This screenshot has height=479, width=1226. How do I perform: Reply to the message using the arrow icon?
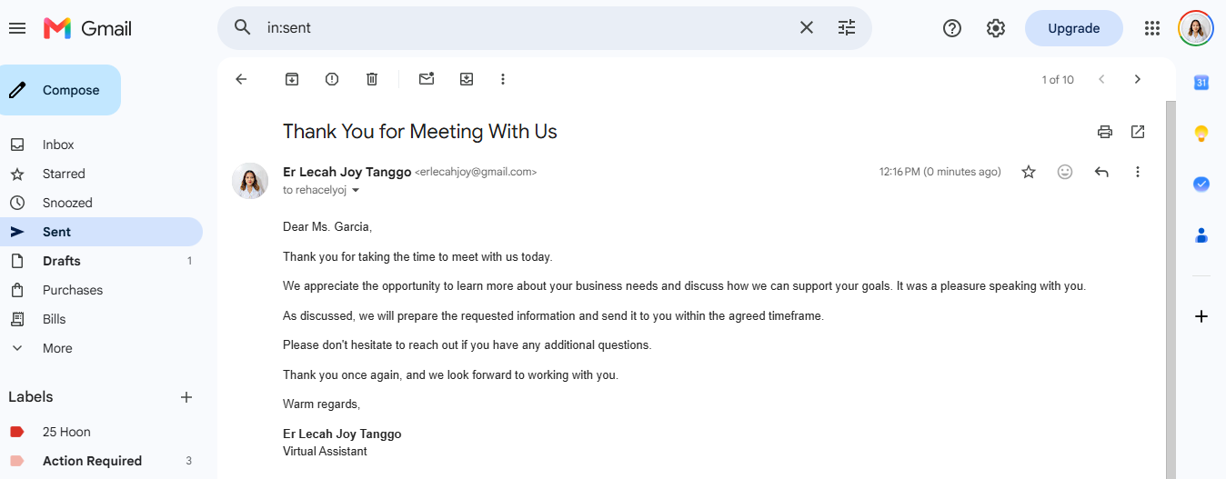pos(1101,172)
